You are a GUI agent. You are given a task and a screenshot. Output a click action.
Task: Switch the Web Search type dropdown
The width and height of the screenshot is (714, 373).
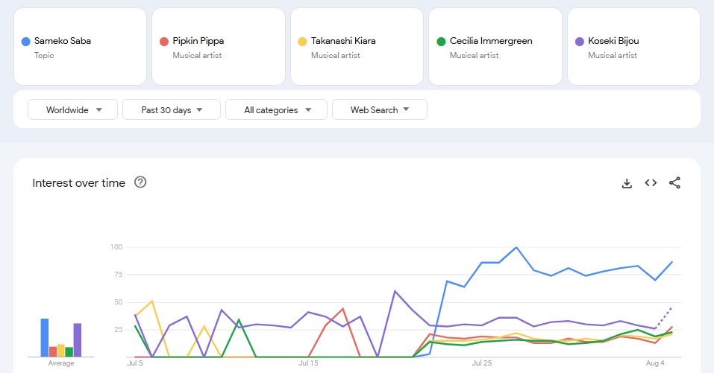(380, 109)
